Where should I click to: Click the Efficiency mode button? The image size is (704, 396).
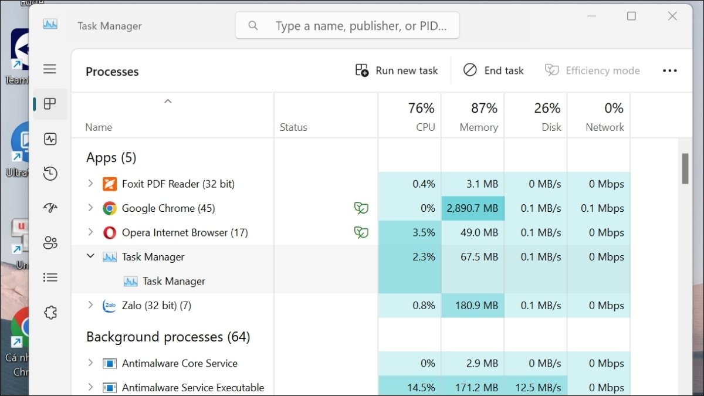[x=592, y=71]
